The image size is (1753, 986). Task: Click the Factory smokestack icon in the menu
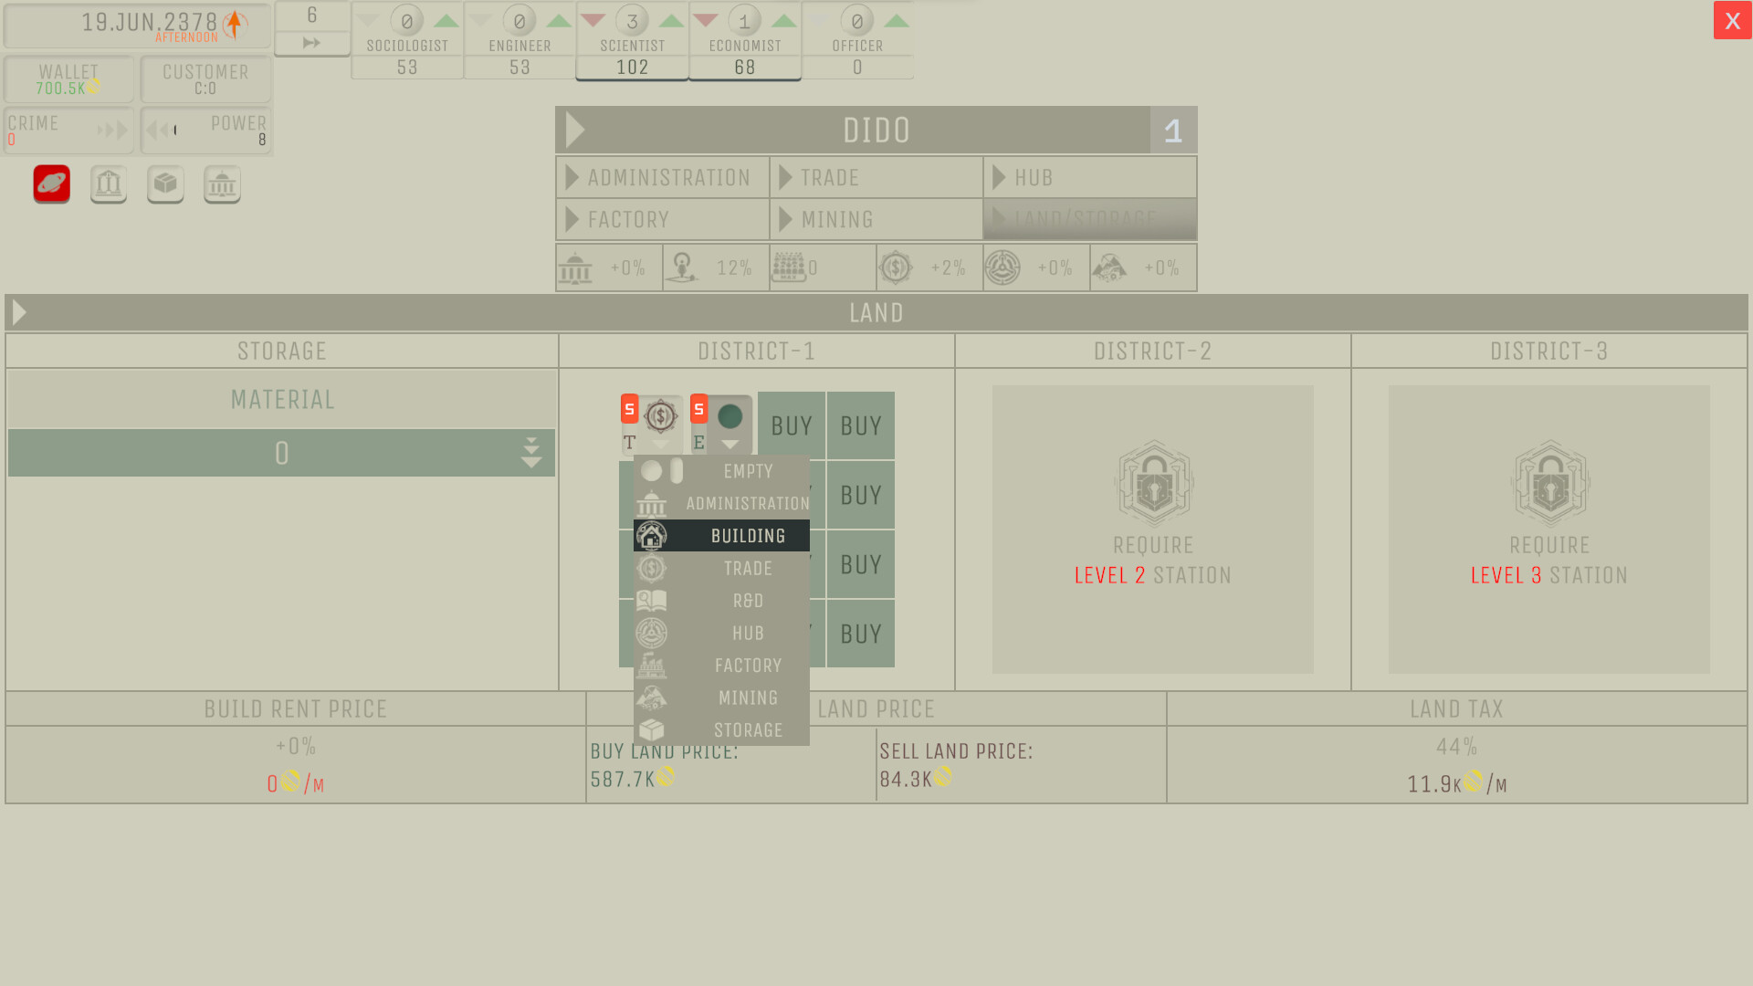652,665
